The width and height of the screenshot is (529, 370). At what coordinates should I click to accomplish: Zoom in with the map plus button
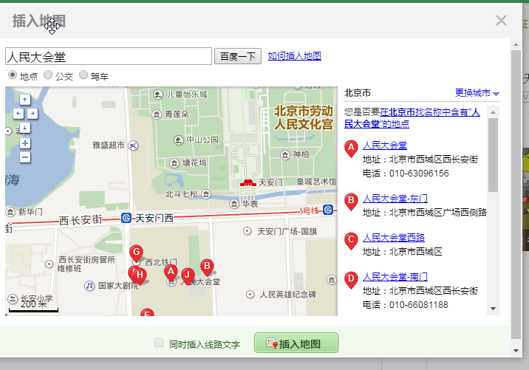tap(24, 143)
